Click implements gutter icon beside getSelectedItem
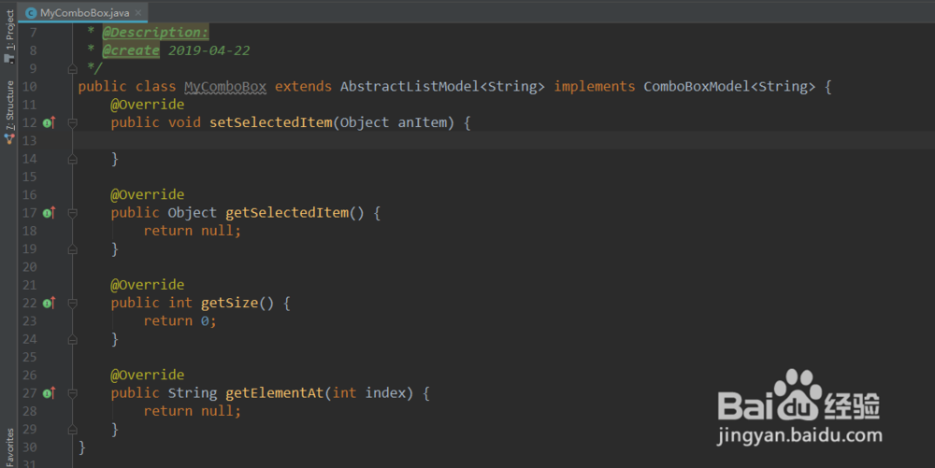The width and height of the screenshot is (935, 468). tap(50, 213)
